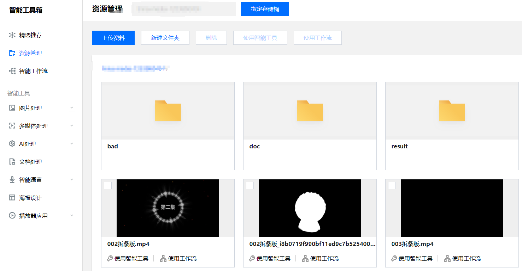Expand the 多媒体处理 submenu chevron
522x271 pixels.
(72, 126)
